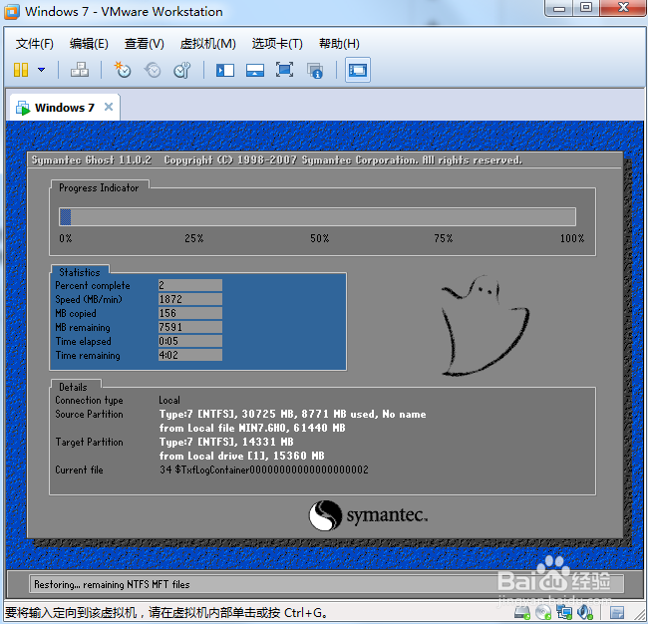Image resolution: width=648 pixels, height=624 pixels.
Task: Open the 虚拟机(M) menu
Action: pos(208,44)
